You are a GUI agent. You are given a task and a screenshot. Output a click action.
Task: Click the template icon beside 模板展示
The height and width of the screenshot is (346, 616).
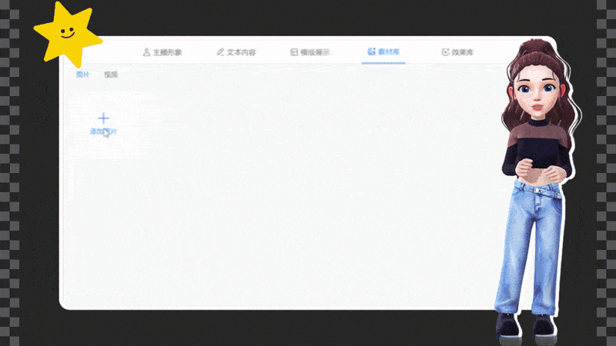pos(294,52)
